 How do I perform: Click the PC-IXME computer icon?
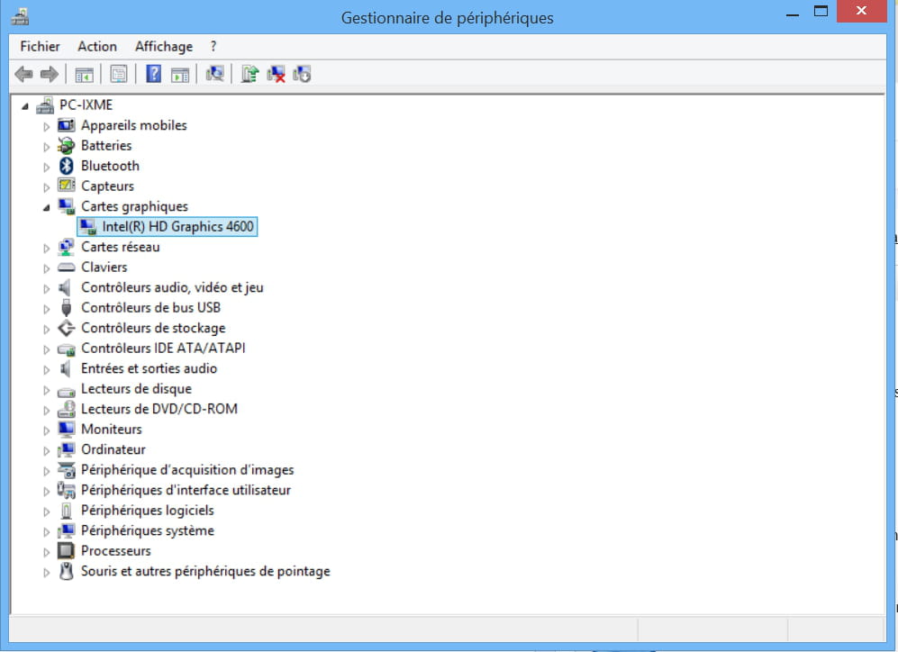tap(45, 105)
